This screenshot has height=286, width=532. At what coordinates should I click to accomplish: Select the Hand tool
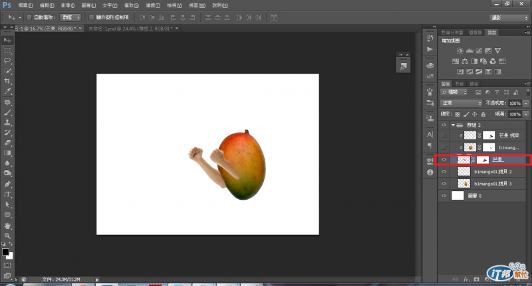coord(7,226)
